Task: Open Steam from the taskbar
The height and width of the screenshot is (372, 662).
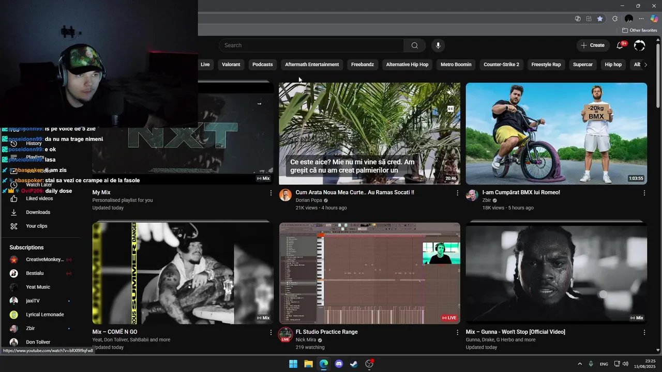Action: [x=354, y=364]
